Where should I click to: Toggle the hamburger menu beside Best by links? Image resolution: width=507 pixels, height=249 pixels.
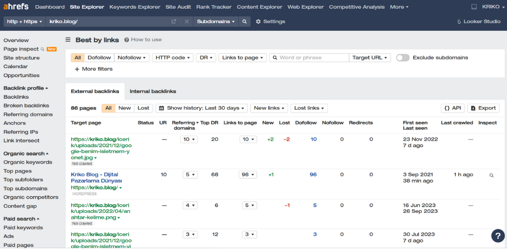(68, 40)
